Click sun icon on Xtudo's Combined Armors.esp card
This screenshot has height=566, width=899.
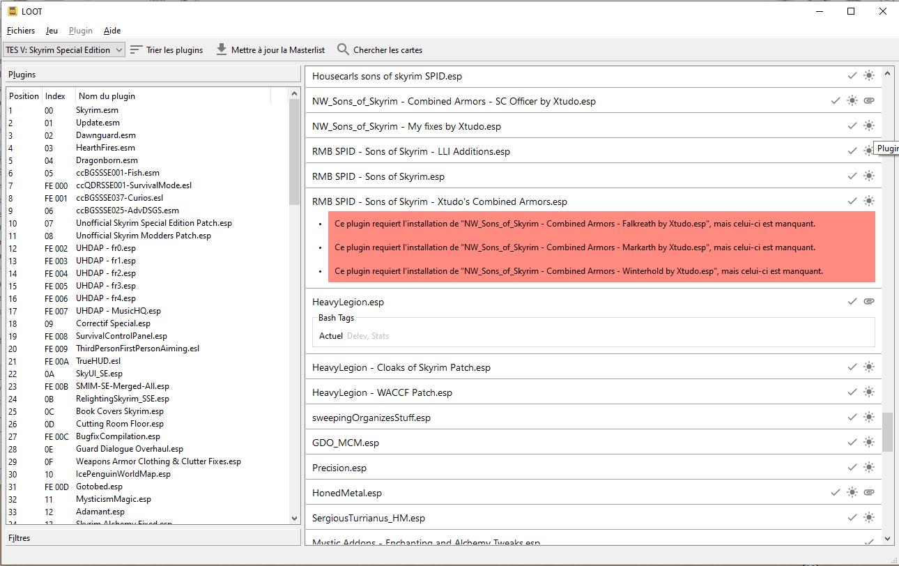[868, 201]
